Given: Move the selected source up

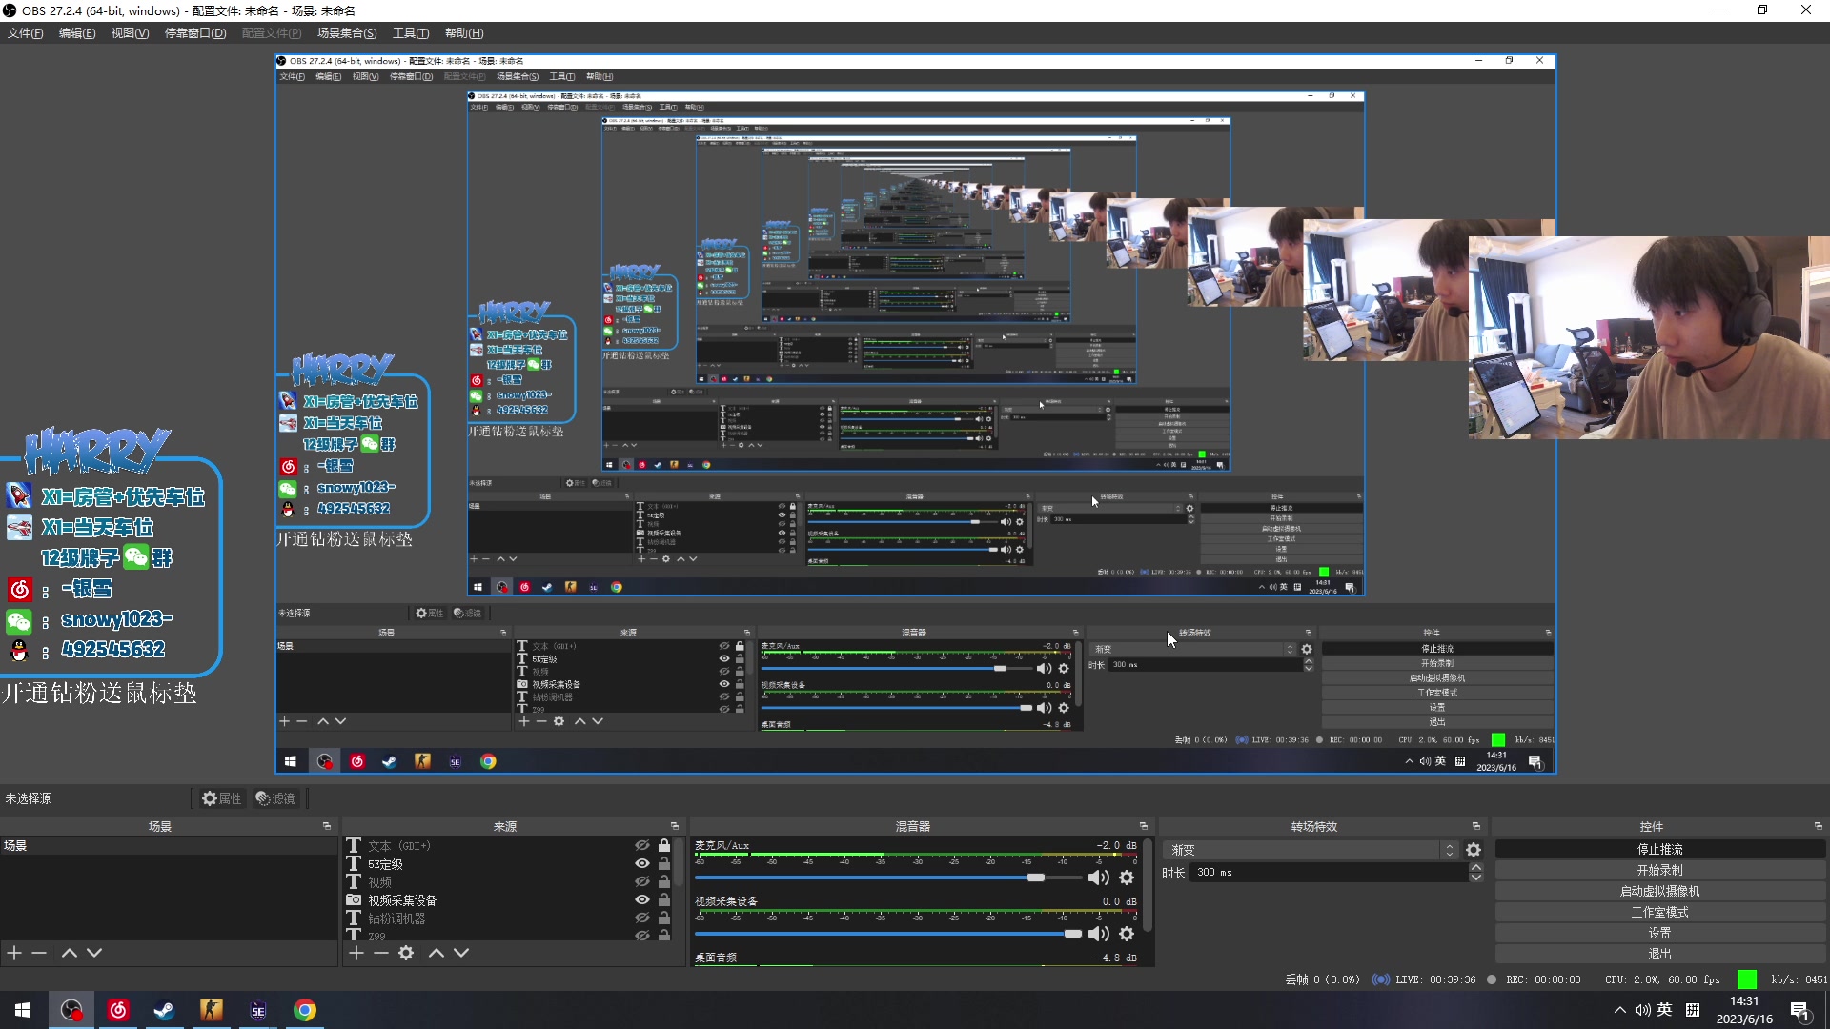Looking at the screenshot, I should [x=437, y=953].
